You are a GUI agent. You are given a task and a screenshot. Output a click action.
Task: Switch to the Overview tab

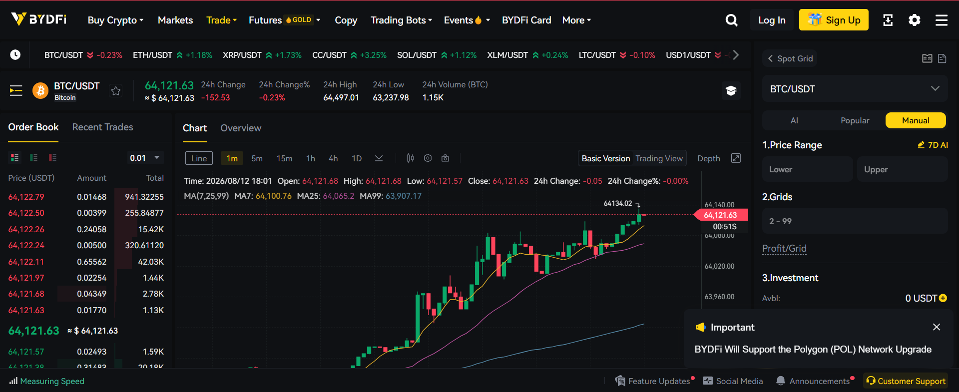coord(241,128)
